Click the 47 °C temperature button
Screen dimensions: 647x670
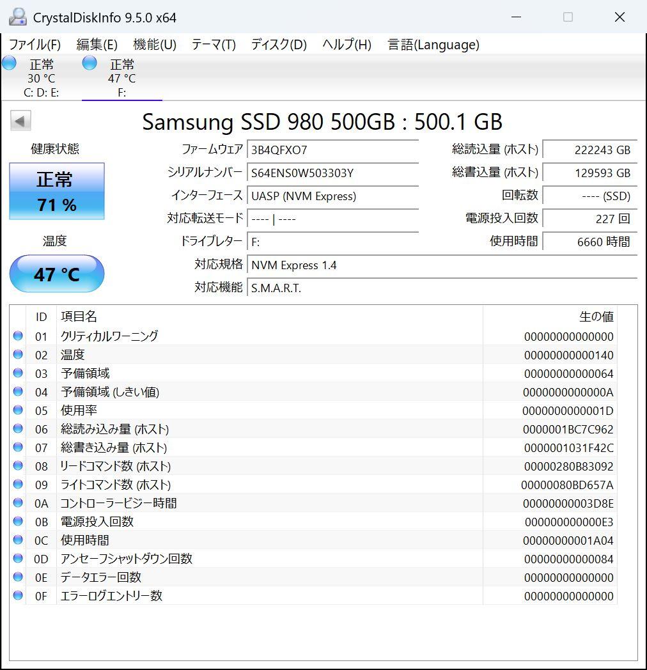(x=57, y=274)
